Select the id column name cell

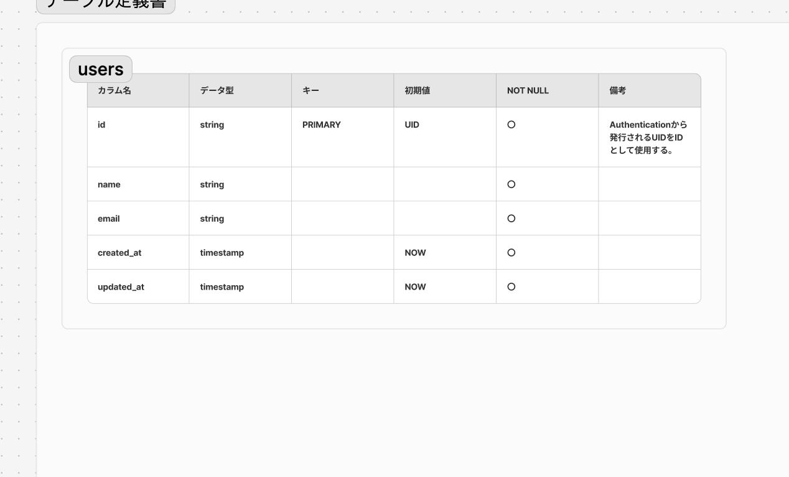(x=102, y=125)
